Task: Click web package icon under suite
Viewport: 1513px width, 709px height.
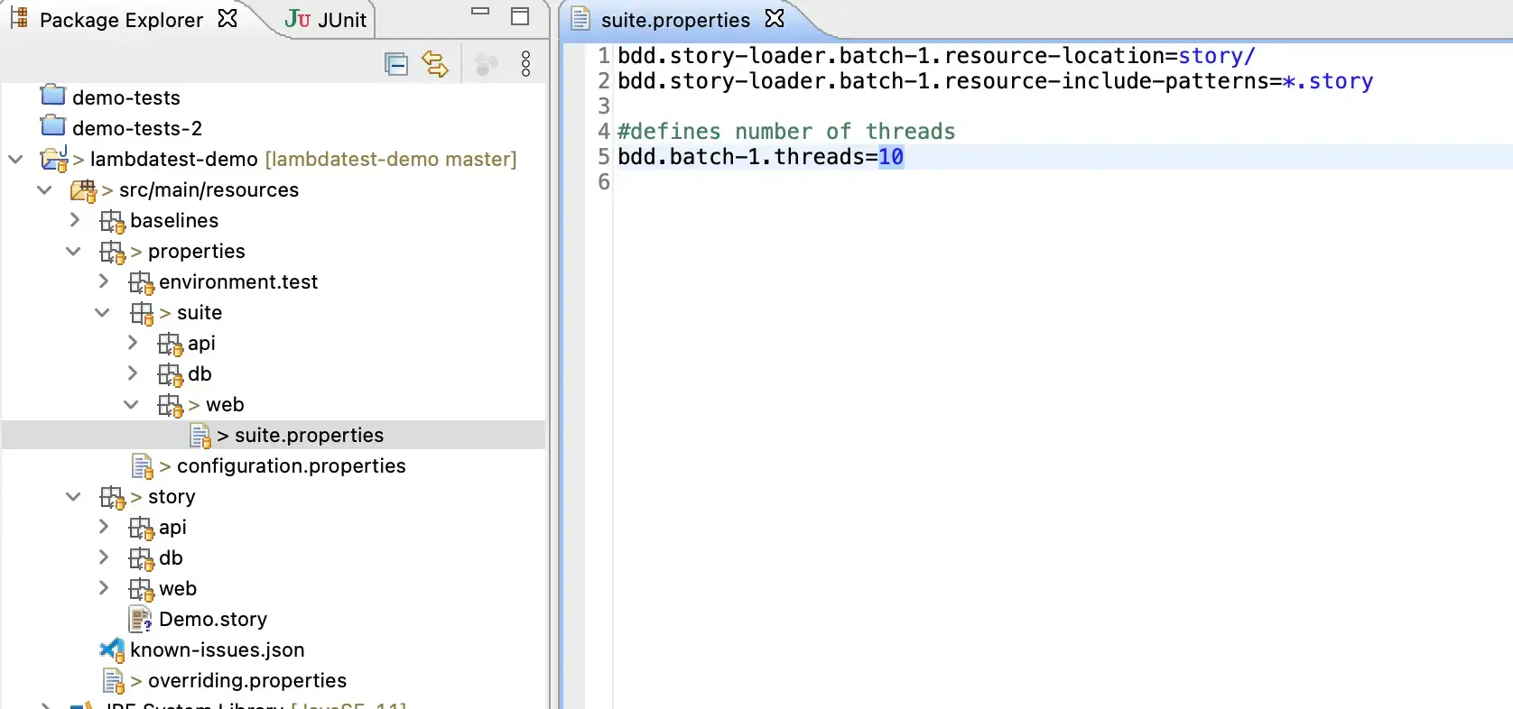Action: tap(170, 406)
